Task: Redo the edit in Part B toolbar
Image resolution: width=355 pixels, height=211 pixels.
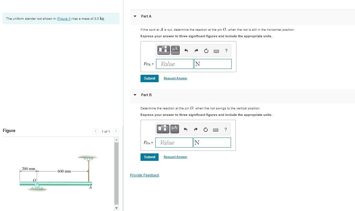Action: [x=196, y=129]
